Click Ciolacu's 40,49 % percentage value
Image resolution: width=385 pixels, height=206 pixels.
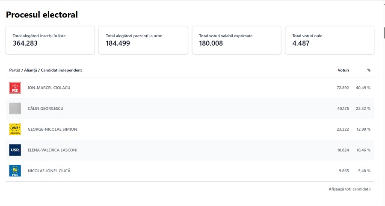[x=363, y=88]
